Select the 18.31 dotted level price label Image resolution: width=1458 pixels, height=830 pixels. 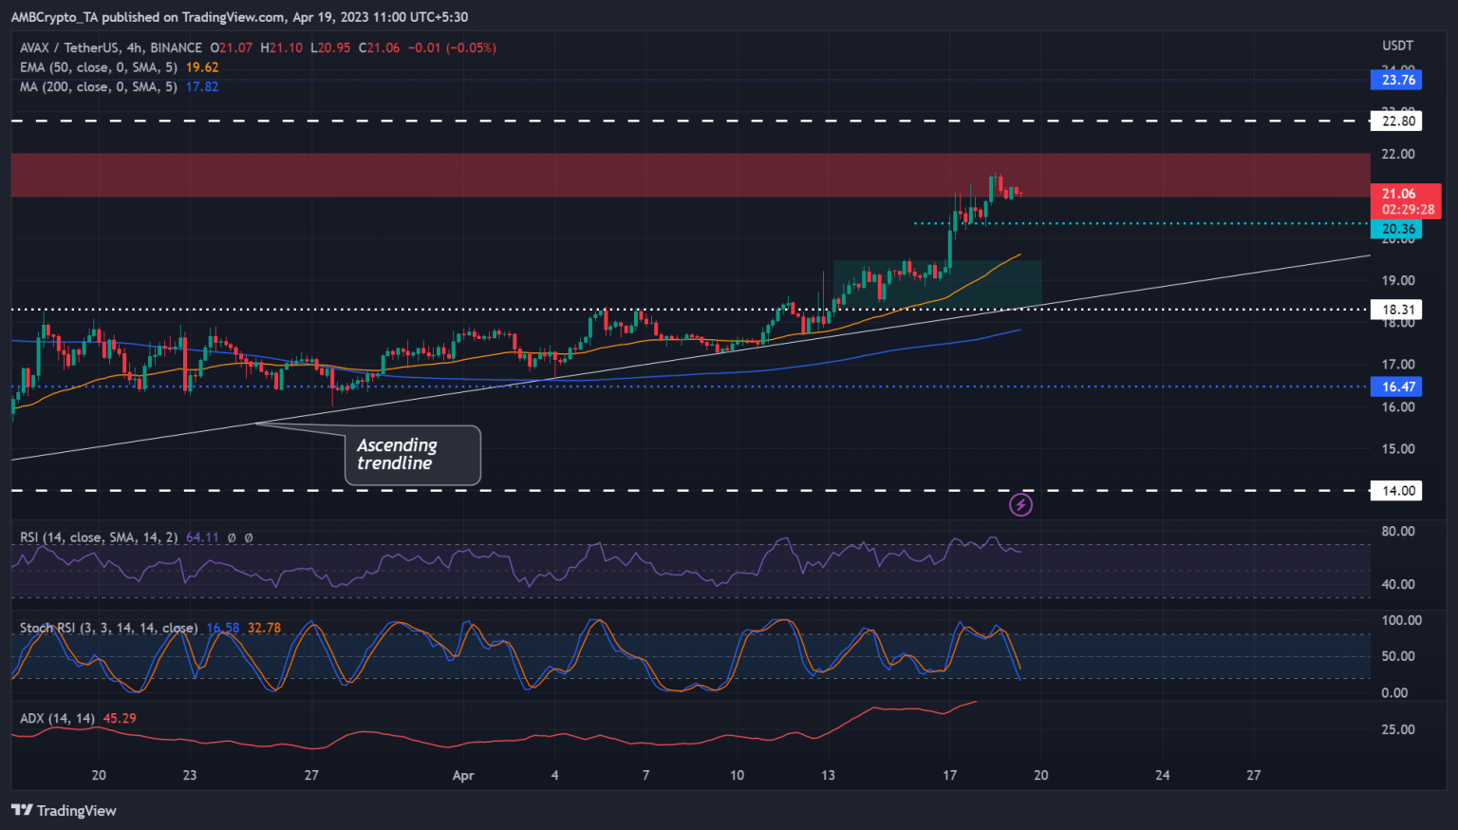coord(1396,310)
